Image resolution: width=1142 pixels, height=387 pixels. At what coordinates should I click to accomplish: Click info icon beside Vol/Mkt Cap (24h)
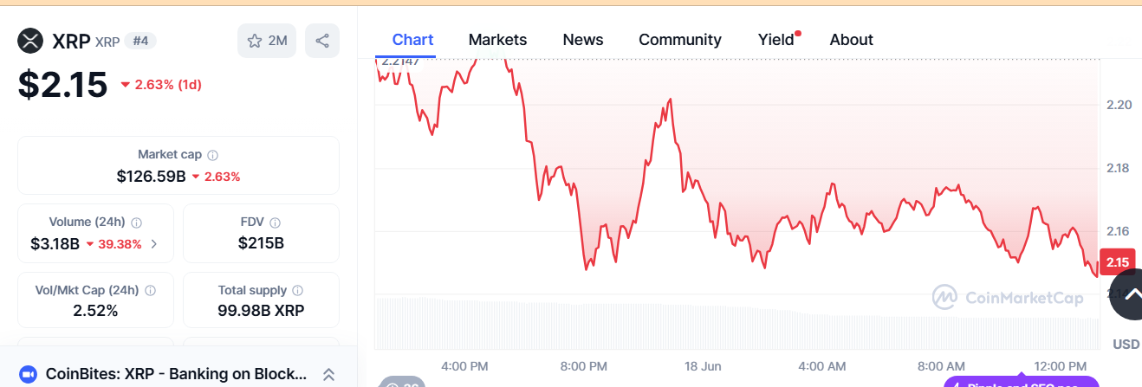click(x=151, y=291)
